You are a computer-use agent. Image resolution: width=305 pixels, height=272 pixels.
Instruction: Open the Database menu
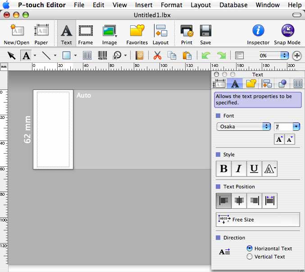(233, 5)
